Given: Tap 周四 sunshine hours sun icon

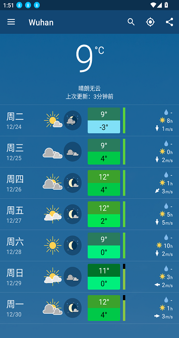Looking at the screenshot, I should (x=162, y=183).
